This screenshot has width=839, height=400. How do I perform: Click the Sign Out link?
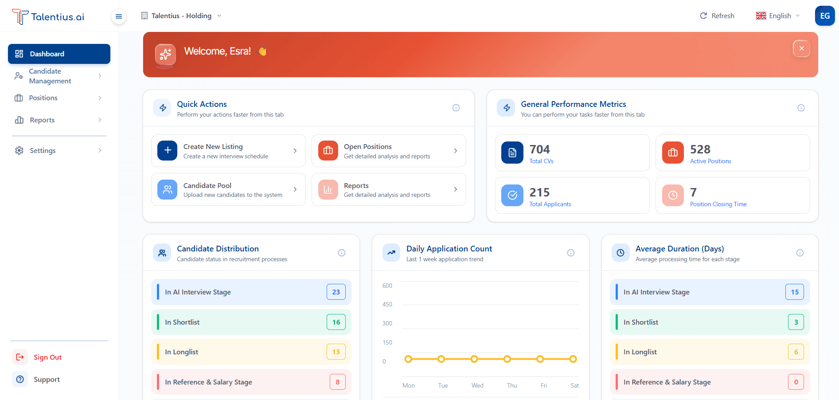(47, 357)
